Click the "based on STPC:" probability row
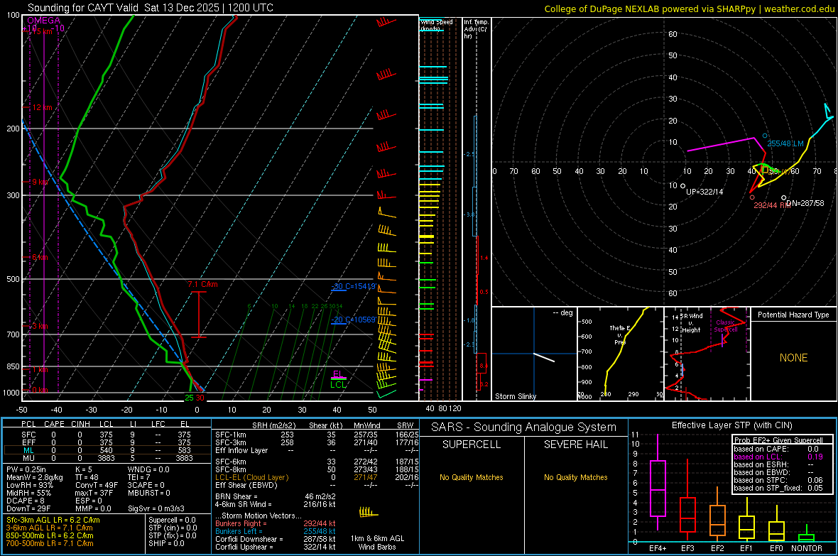This screenshot has height=556, width=838. [778, 480]
